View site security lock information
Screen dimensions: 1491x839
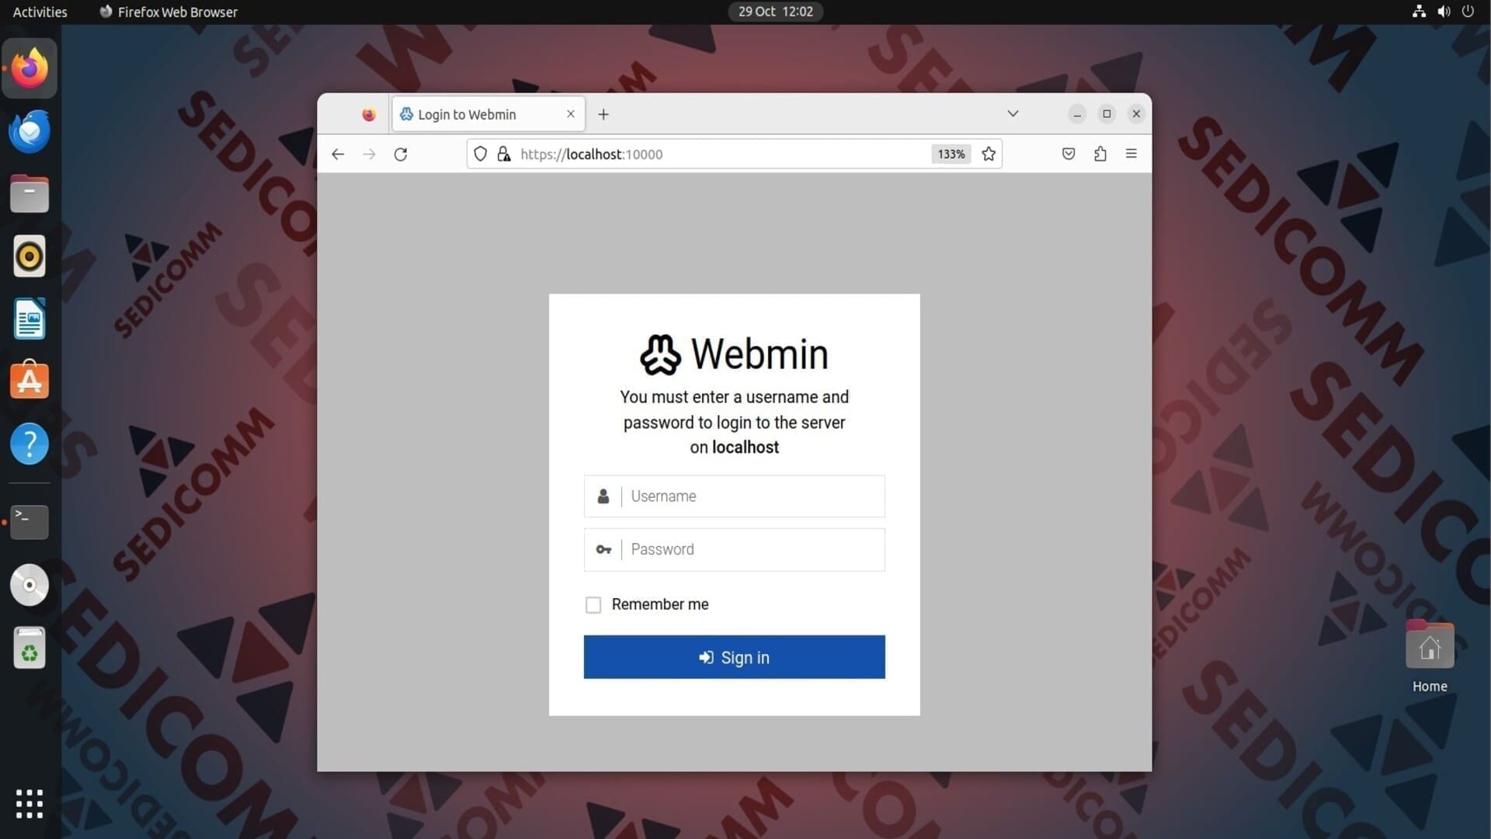click(504, 154)
